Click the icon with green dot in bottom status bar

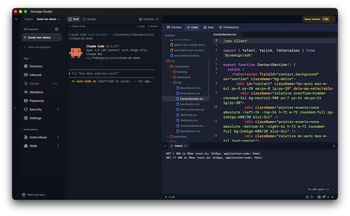[324, 197]
